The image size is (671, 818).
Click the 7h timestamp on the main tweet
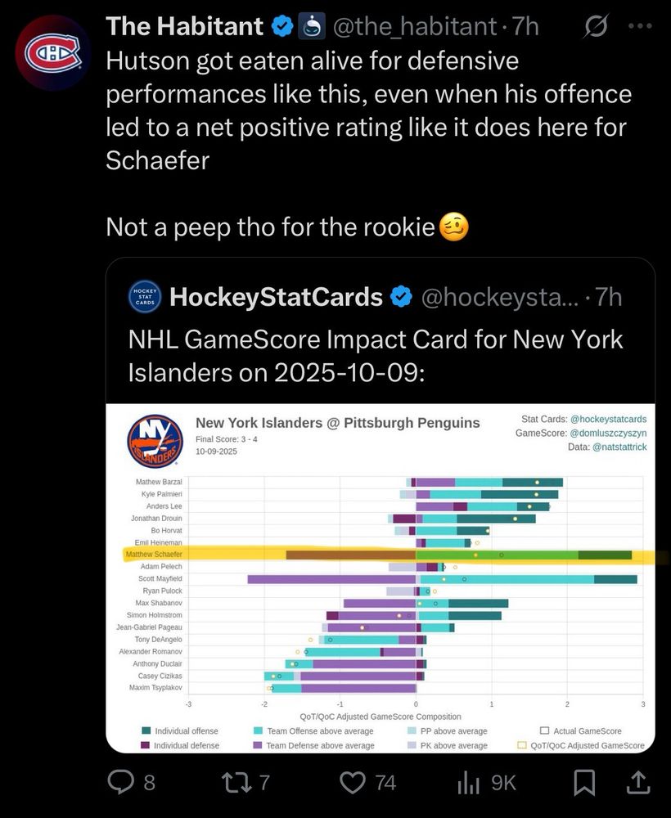click(525, 27)
